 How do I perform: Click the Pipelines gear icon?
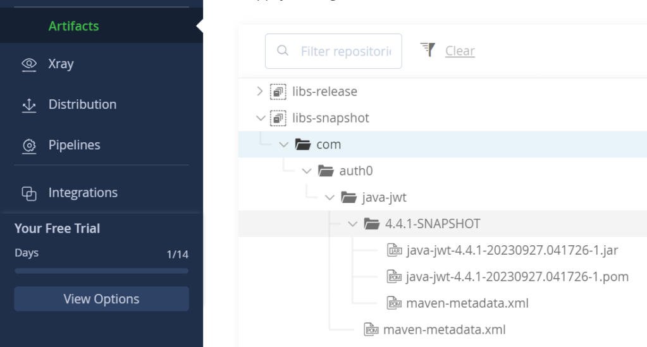(x=29, y=145)
